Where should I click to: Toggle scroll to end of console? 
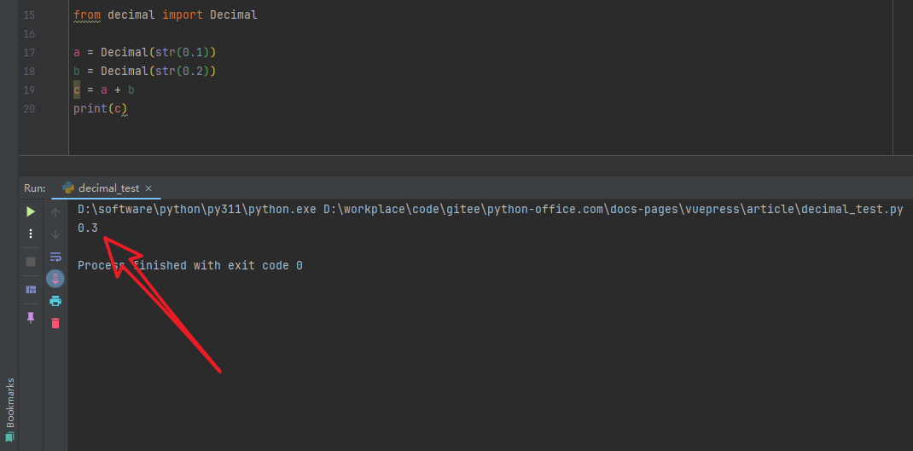(55, 279)
